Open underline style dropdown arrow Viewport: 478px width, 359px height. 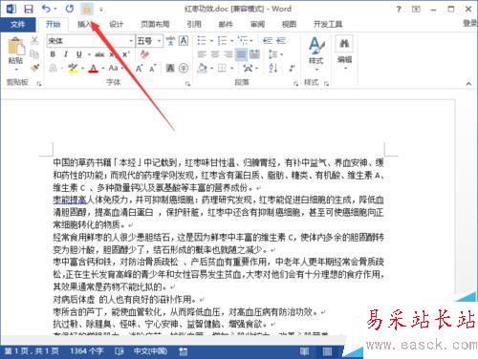tap(89, 54)
